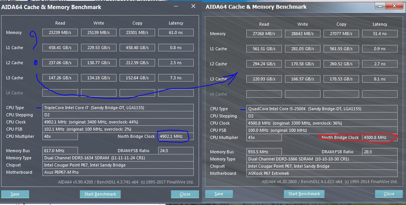406x205 pixels.
Task: Click CPU Clock 4500.8 MHz field
Action: (322, 123)
